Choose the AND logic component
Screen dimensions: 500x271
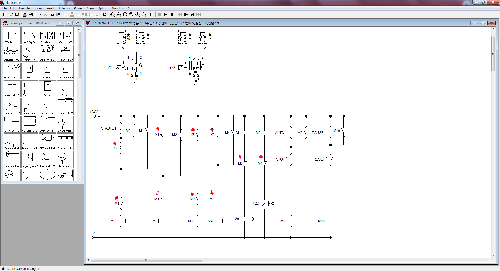[30, 71]
